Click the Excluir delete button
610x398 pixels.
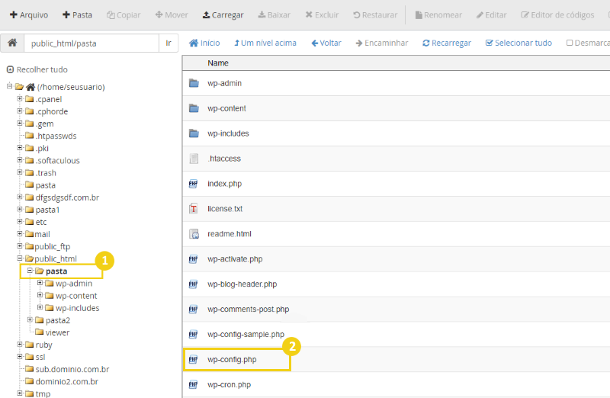coord(322,14)
